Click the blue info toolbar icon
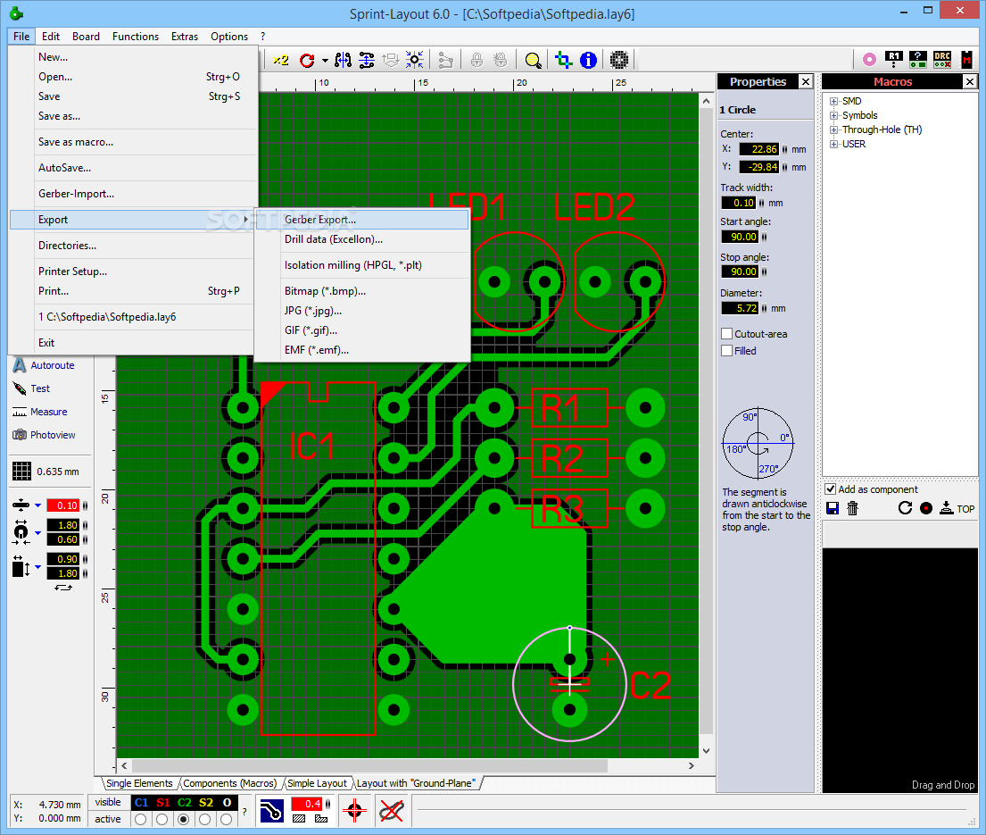Screen dimensions: 986x835 pos(588,61)
